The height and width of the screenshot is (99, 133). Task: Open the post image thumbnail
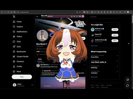tap(63, 83)
